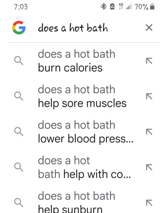Fill query using arrow beside help sore muscles
The image size is (168, 213).
[x=149, y=96]
